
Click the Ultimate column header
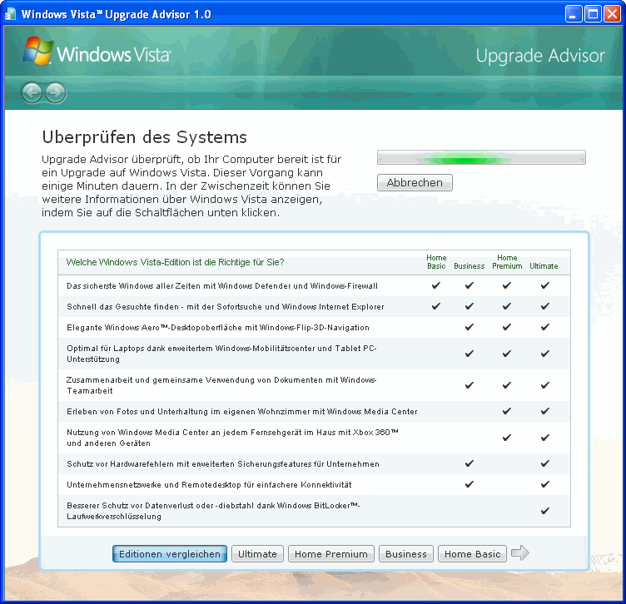[x=544, y=266]
